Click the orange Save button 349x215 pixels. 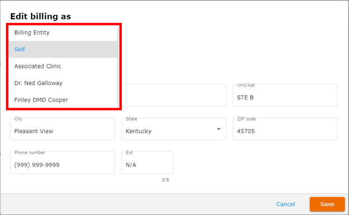(327, 204)
